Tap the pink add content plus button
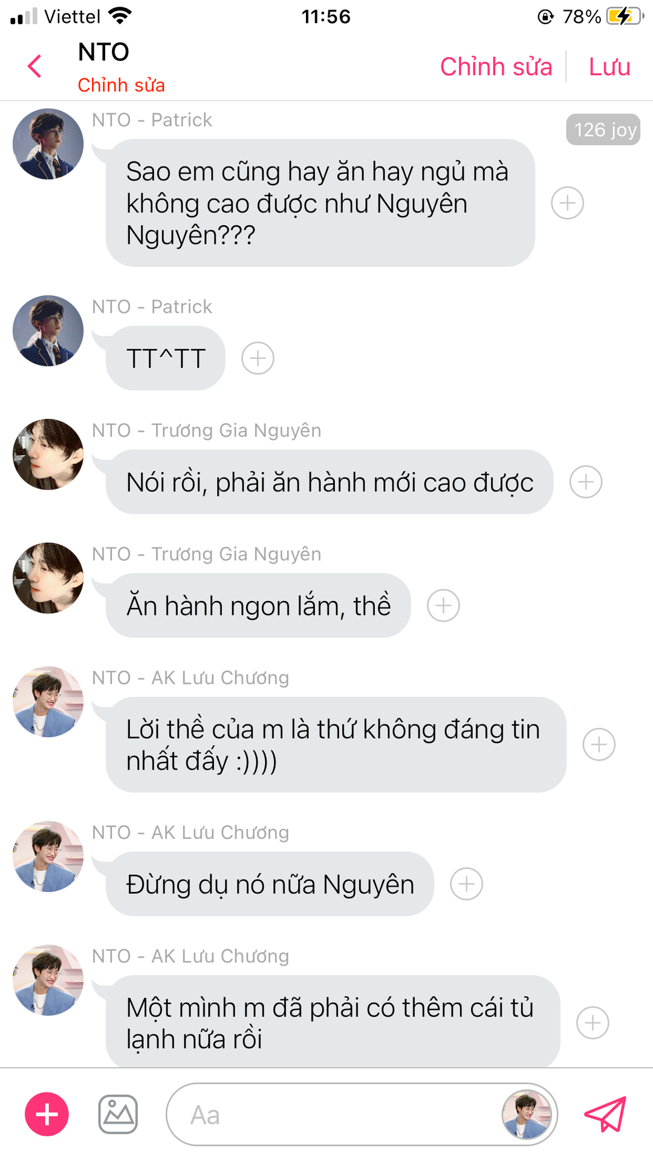This screenshot has height=1162, width=653. tap(47, 1114)
